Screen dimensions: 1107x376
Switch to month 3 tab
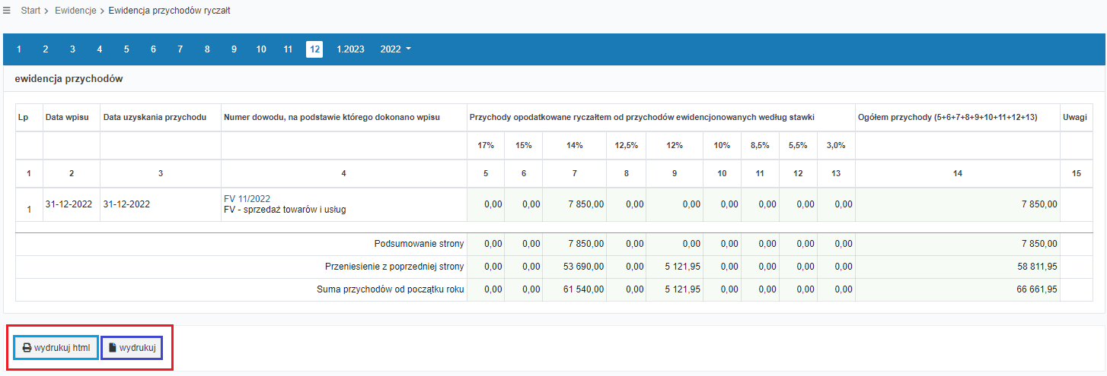click(x=72, y=49)
